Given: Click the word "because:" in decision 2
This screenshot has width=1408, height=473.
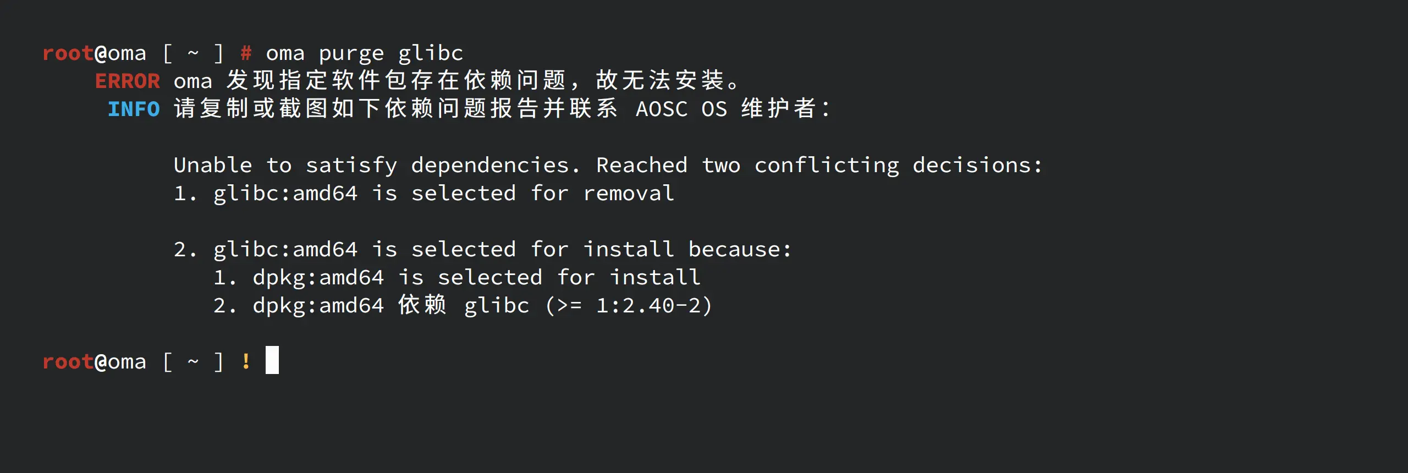Looking at the screenshot, I should 740,250.
